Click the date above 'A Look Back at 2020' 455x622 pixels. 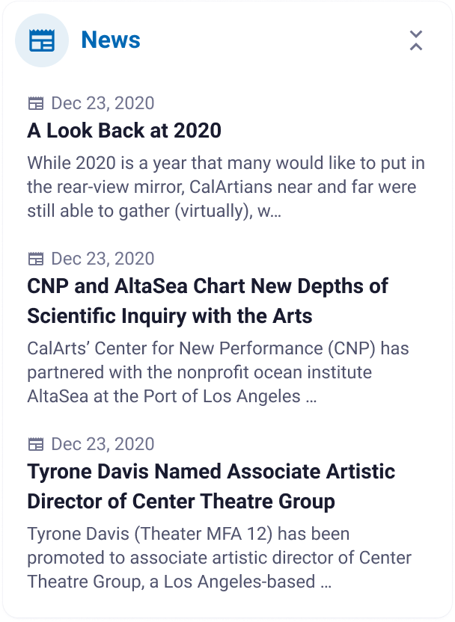coord(103,104)
